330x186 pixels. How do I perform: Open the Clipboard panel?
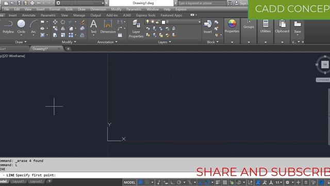282,26
